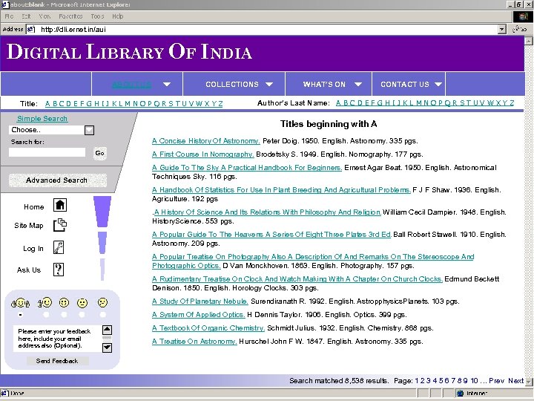
Task: Click the Go button beside address bar
Action: point(520,29)
